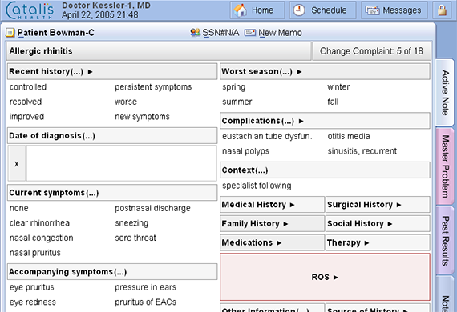The image size is (457, 312).
Task: Open Messages envelope icon
Action: click(x=372, y=10)
